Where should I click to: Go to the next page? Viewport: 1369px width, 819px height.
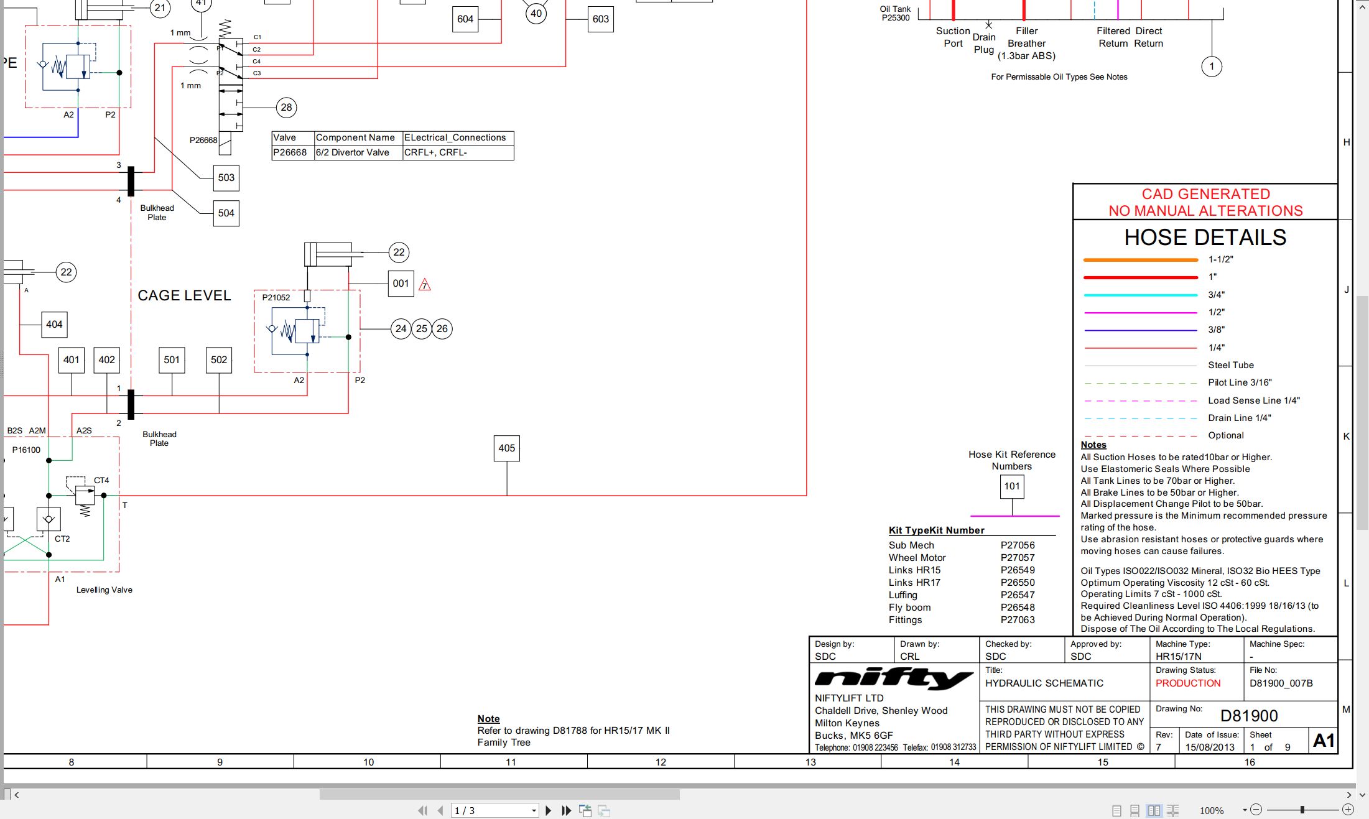[x=548, y=810]
